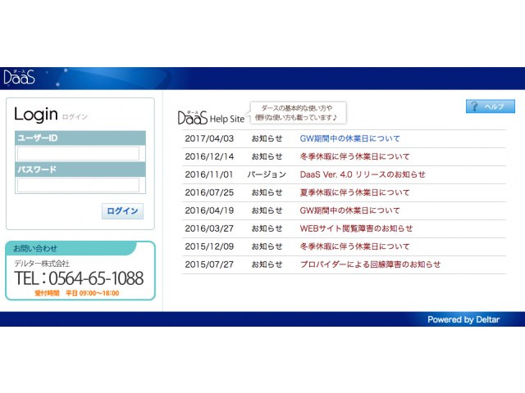Click the ユーザーID field label
The width and height of the screenshot is (525, 393).
pyautogui.click(x=38, y=138)
